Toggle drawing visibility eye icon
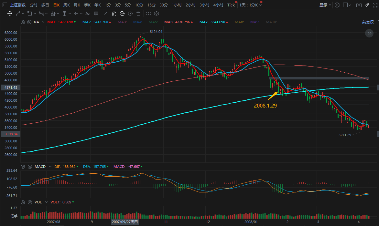 point(130,14)
